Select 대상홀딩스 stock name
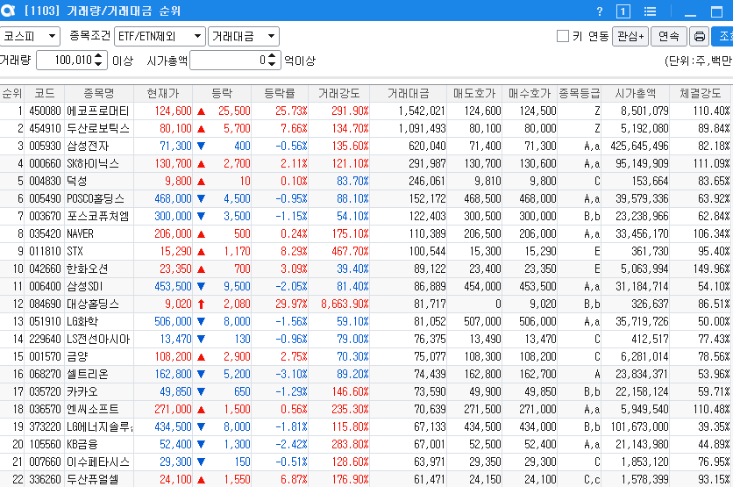The image size is (733, 487). point(93,304)
